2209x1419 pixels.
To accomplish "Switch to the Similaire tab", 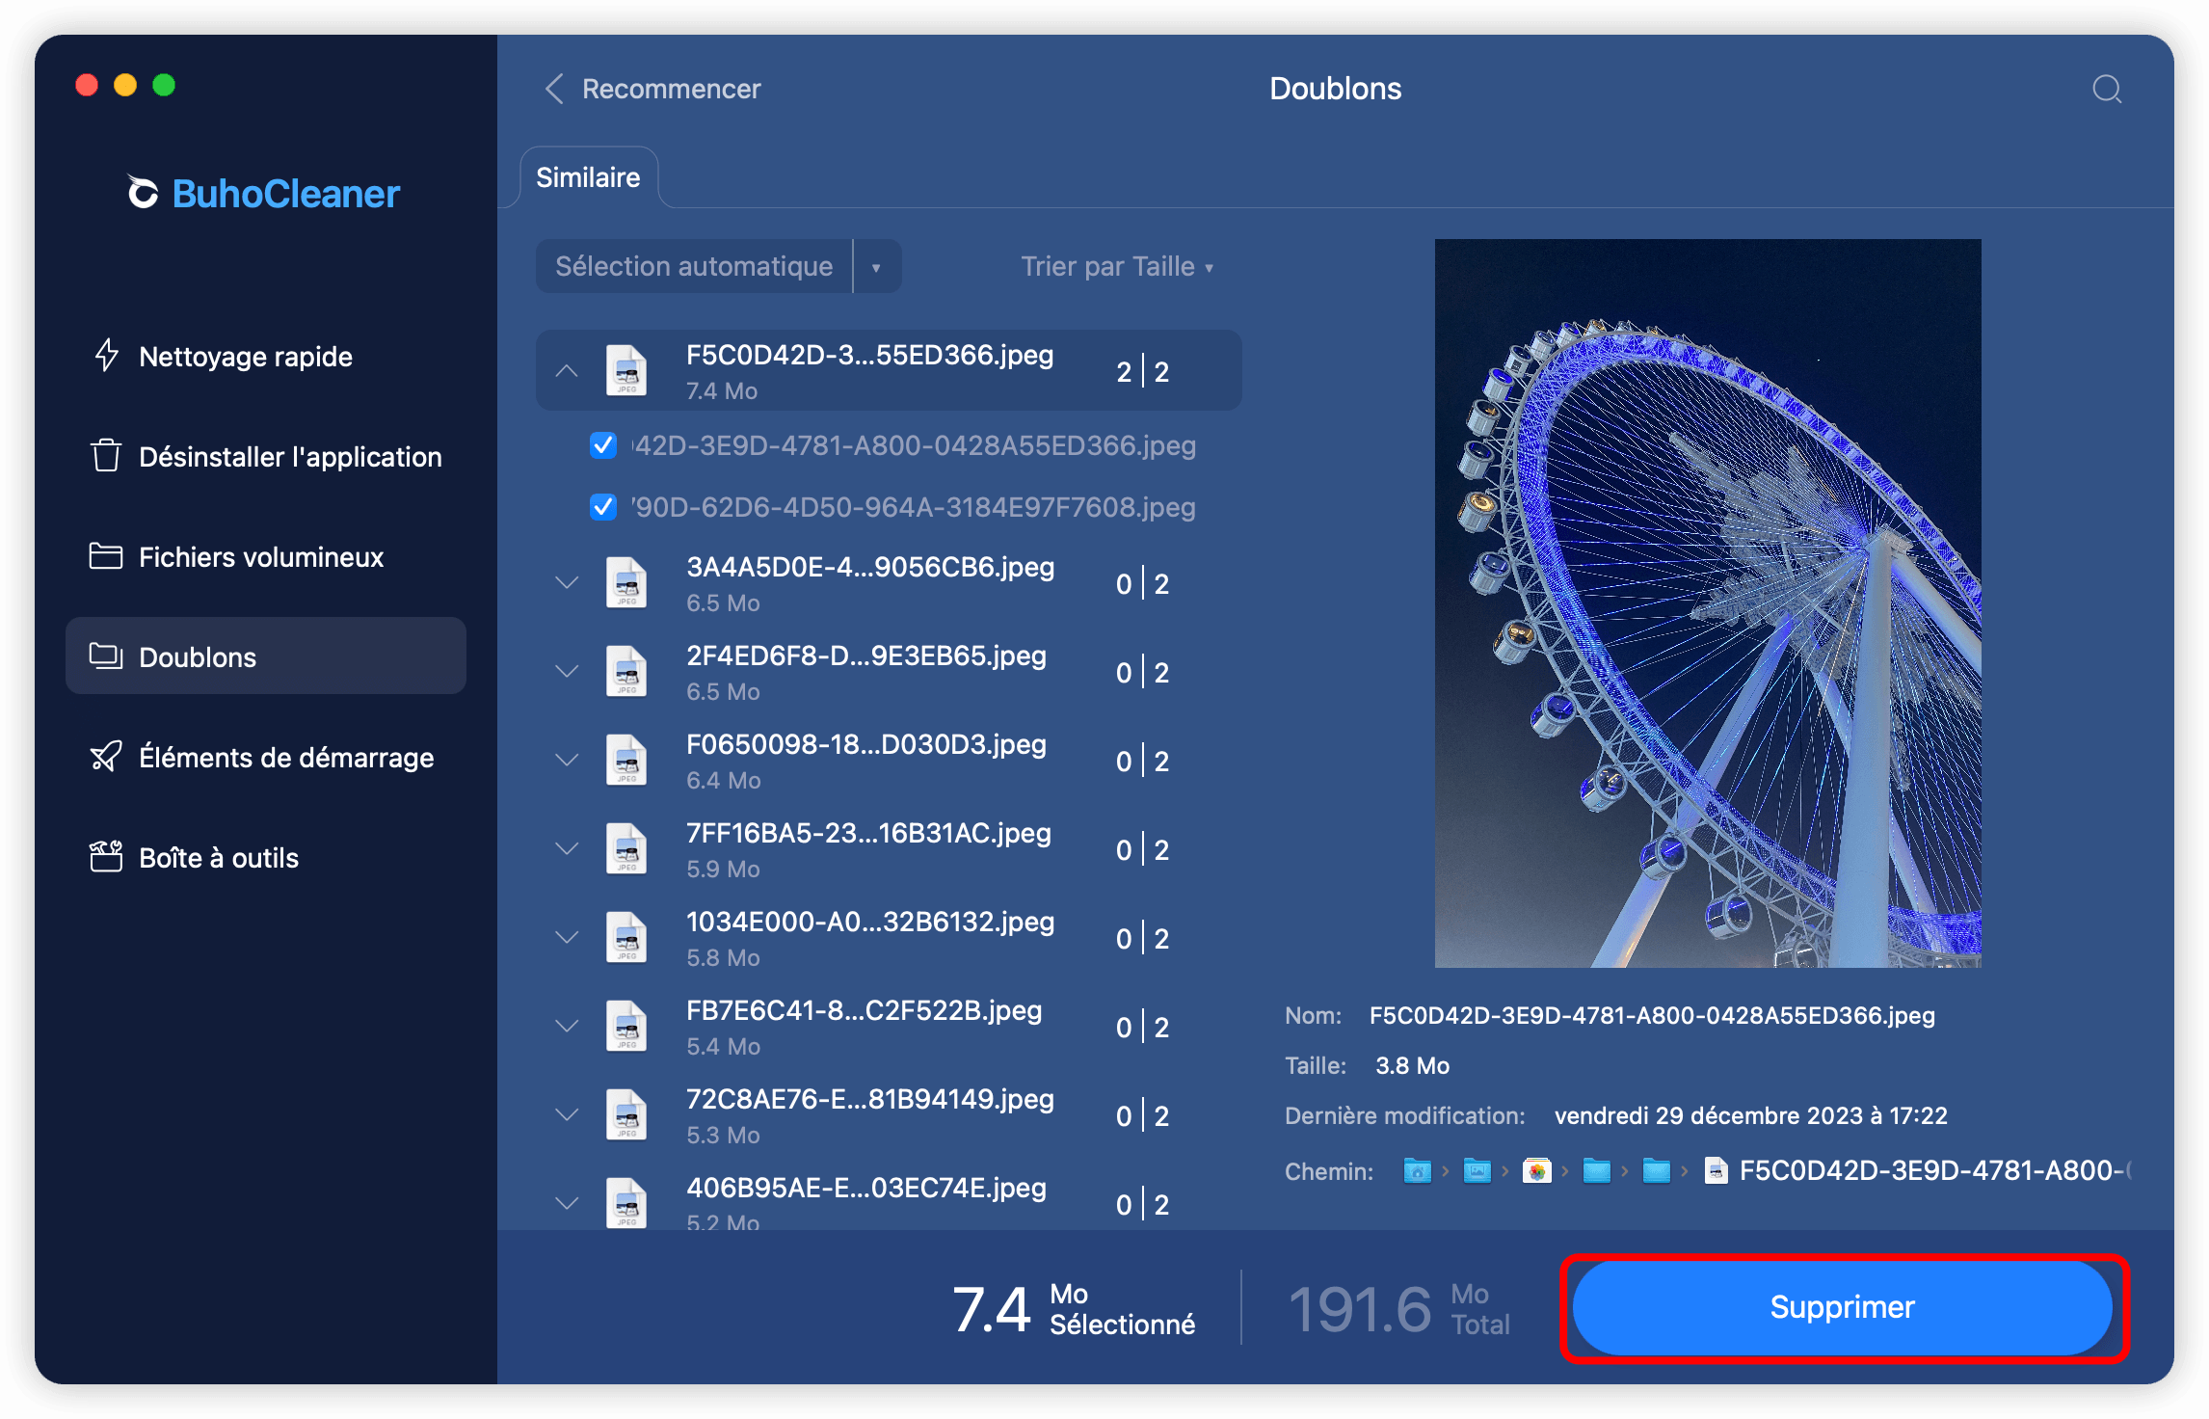I will click(x=588, y=178).
